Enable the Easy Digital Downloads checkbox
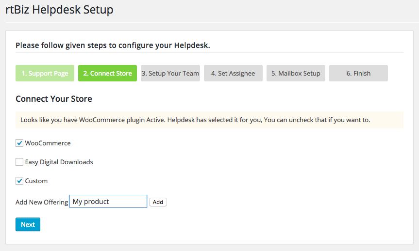The width and height of the screenshot is (419, 251). pyautogui.click(x=19, y=162)
